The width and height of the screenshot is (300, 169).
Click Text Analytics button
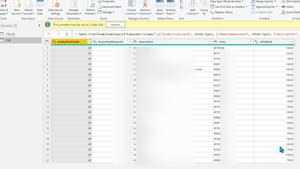(x=291, y=1)
